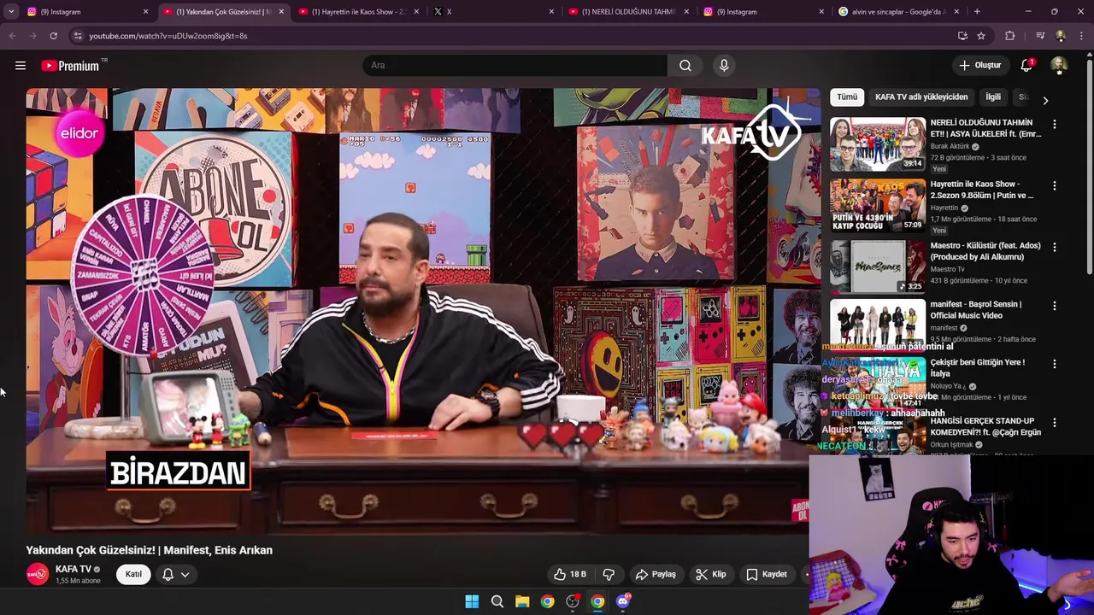Like the video with thumbs up

569,575
